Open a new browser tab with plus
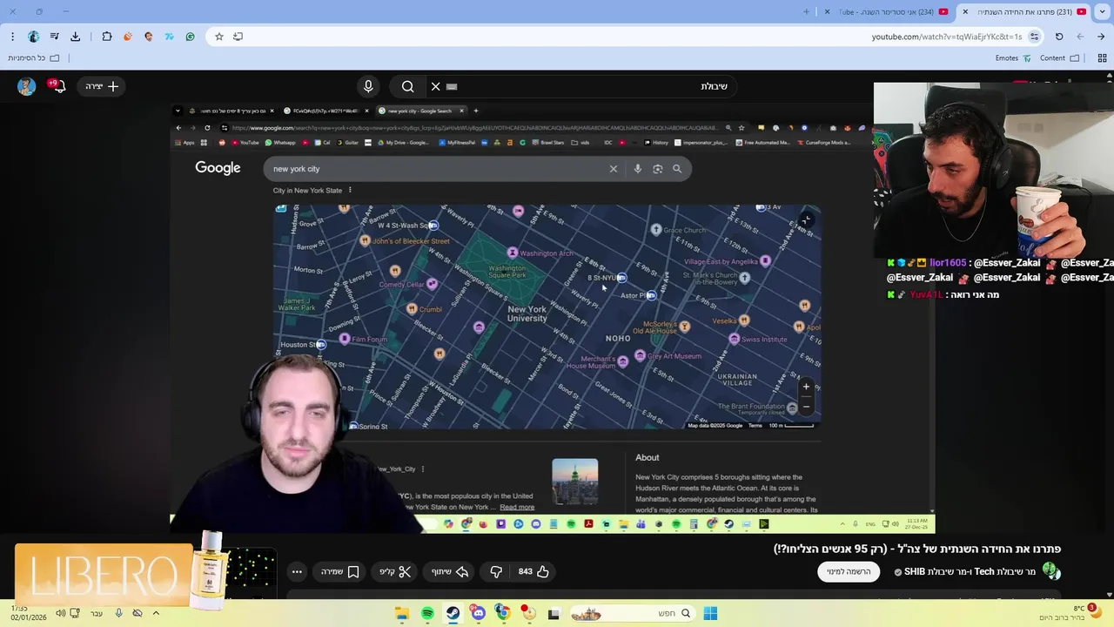This screenshot has width=1114, height=627. coord(806,11)
